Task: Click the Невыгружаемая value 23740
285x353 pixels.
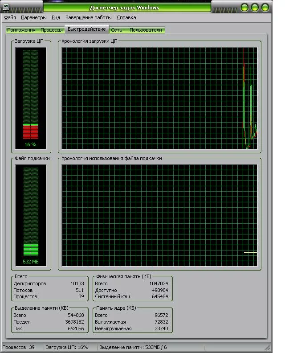Action: pos(161,328)
